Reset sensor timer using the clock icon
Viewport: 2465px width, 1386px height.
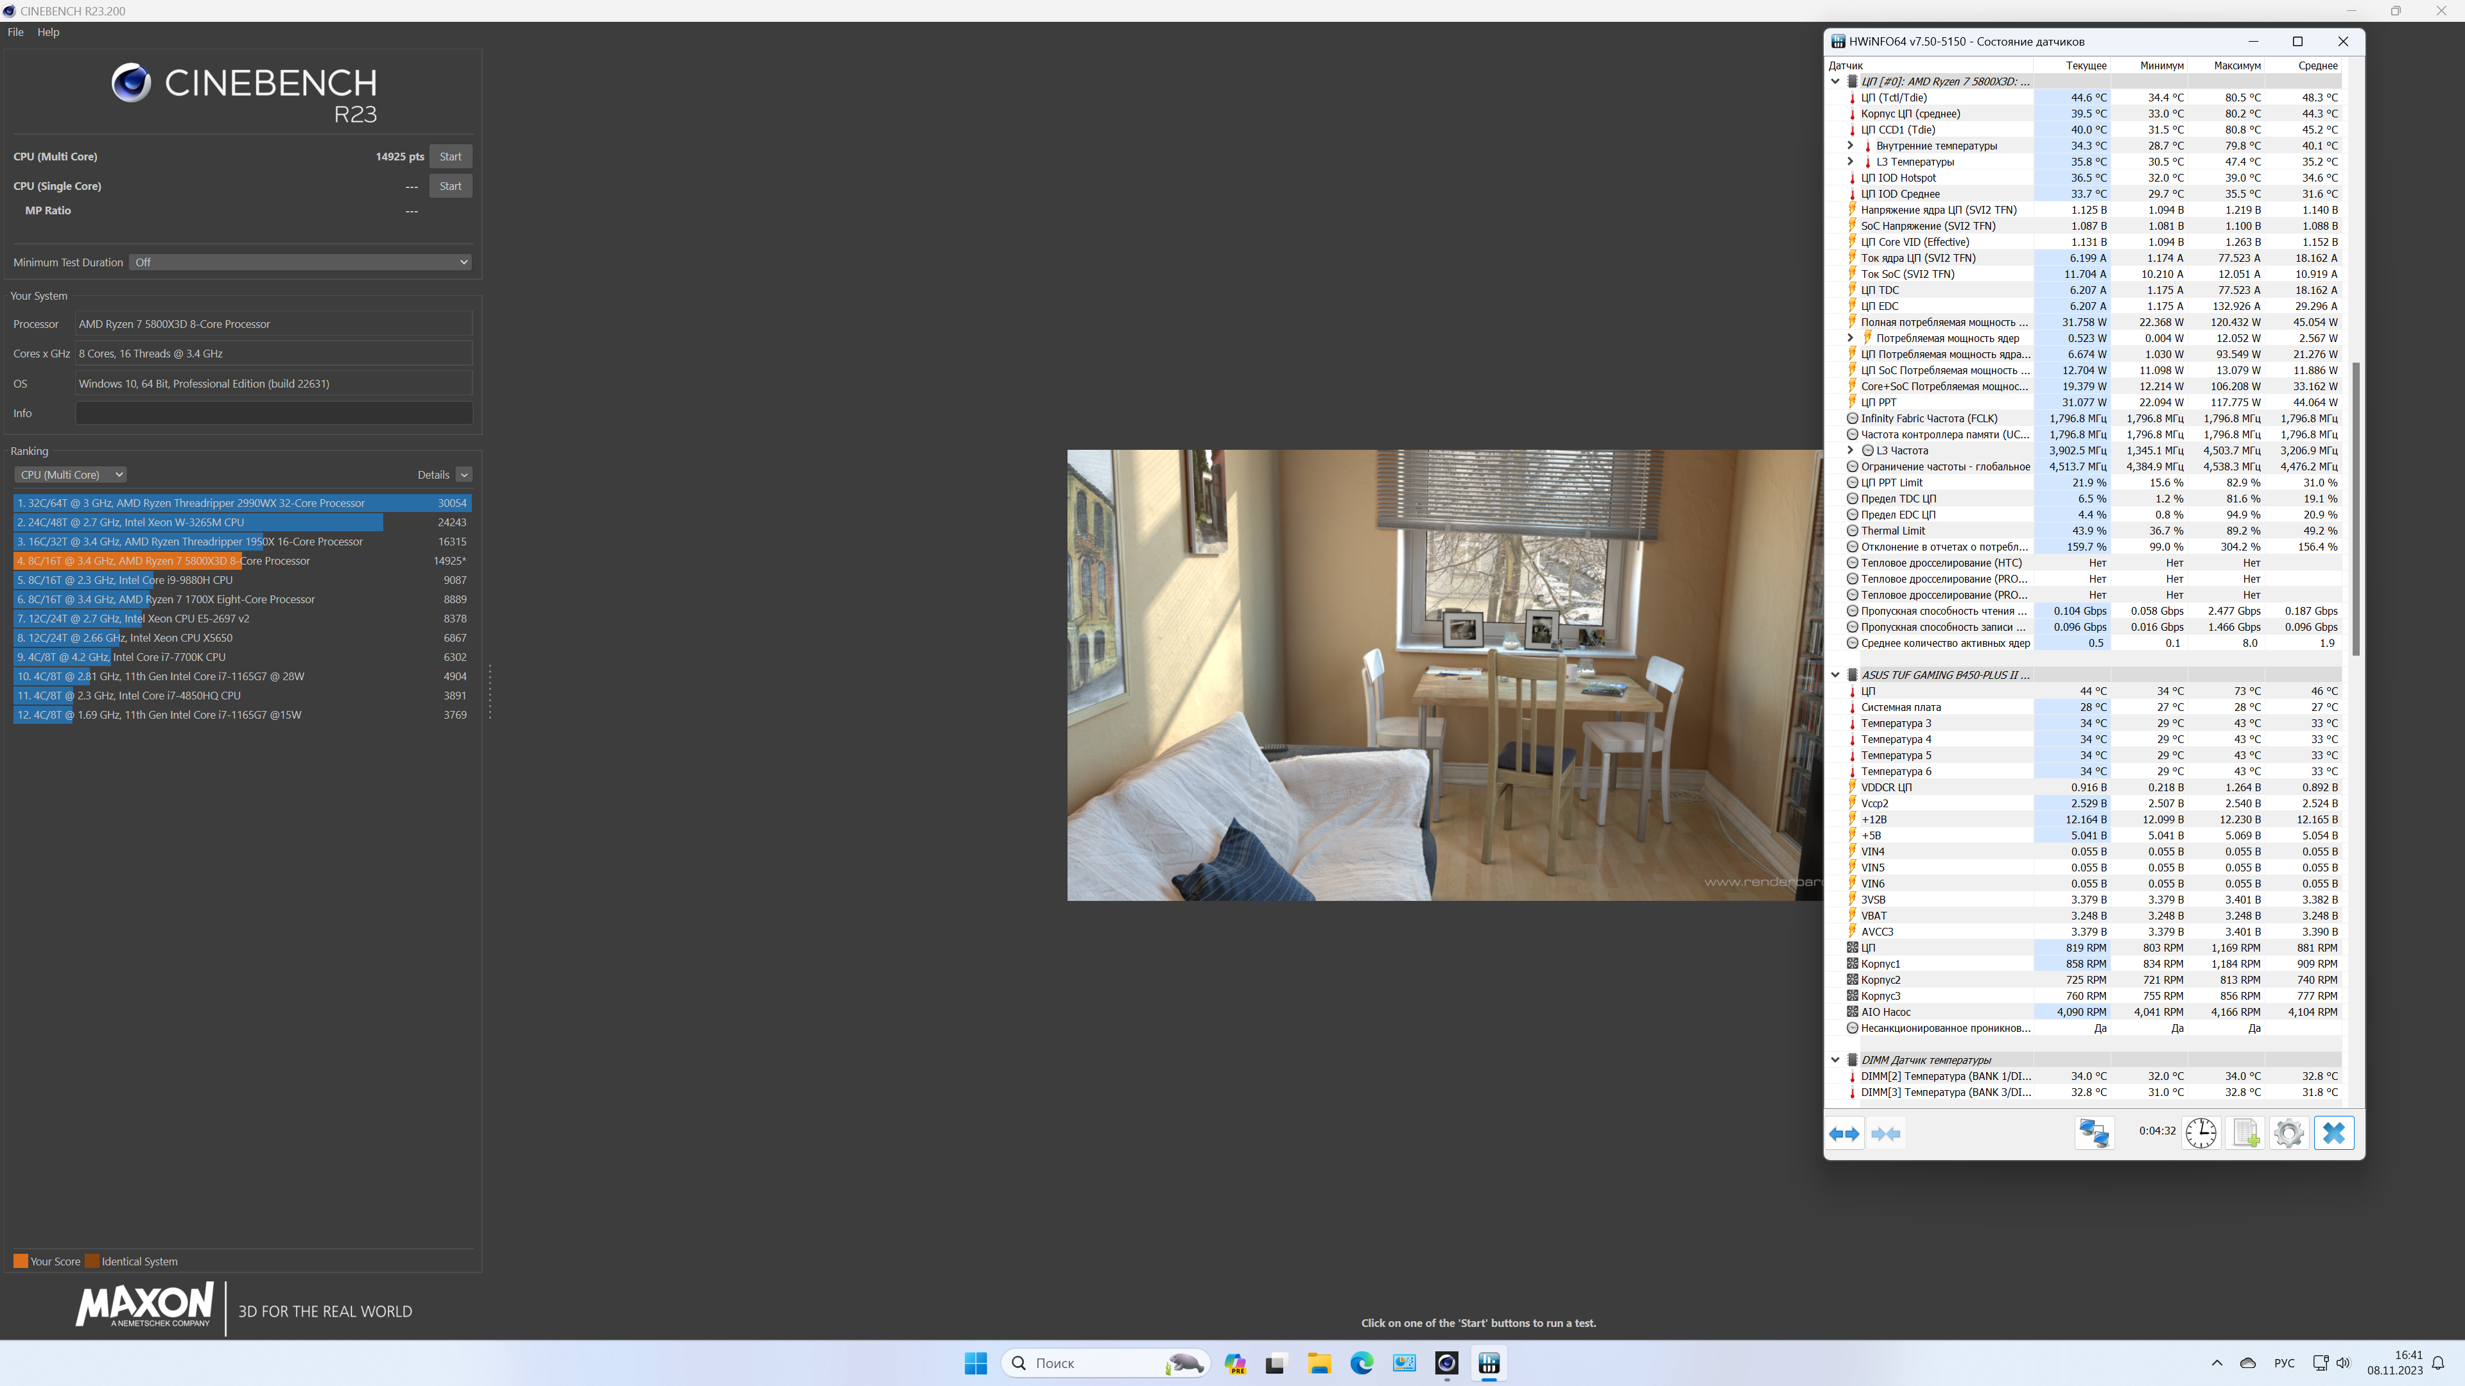[x=2201, y=1133]
